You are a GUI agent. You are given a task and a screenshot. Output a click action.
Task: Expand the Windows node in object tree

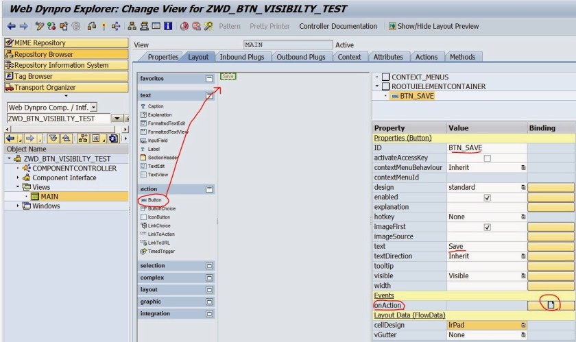click(17, 206)
